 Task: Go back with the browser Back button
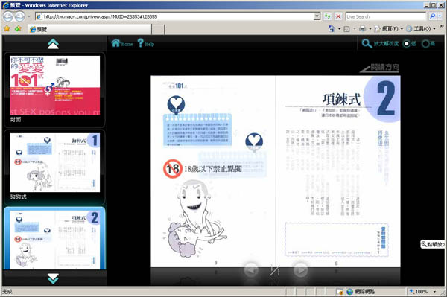[x=8, y=16]
